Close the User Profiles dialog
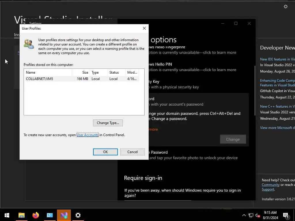 click(144, 28)
